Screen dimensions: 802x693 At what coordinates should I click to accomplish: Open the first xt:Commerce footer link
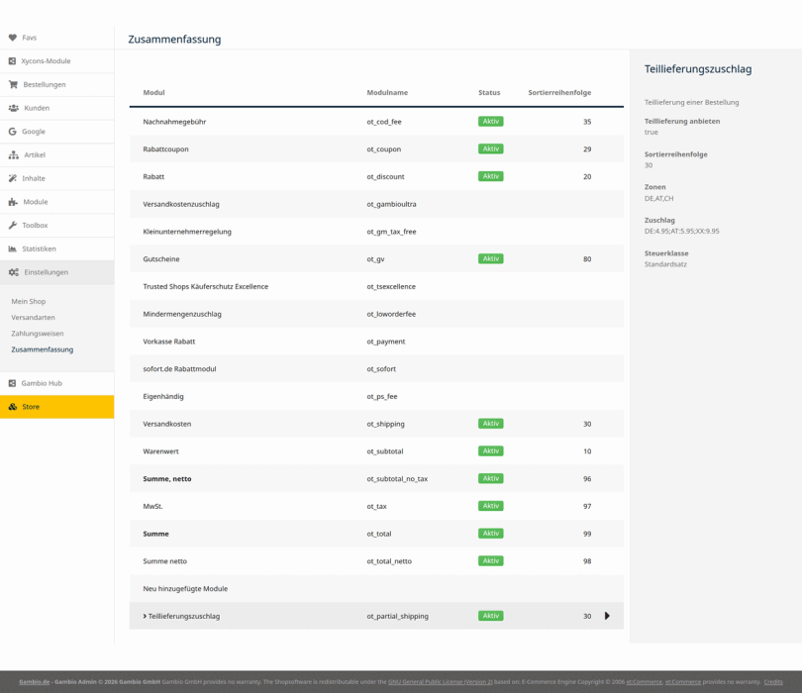pyautogui.click(x=644, y=682)
